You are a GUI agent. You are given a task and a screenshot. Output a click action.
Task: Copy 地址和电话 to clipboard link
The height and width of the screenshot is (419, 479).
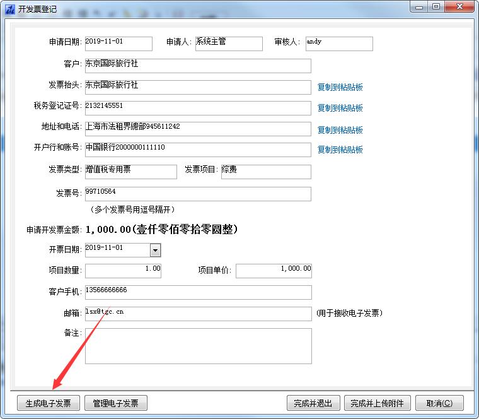(340, 130)
